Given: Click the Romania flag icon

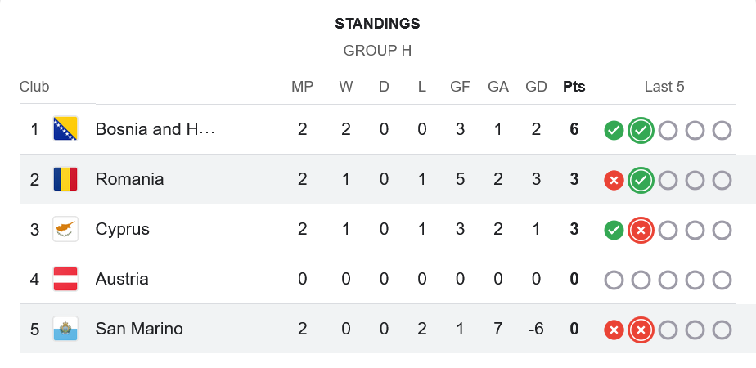Looking at the screenshot, I should click(65, 179).
